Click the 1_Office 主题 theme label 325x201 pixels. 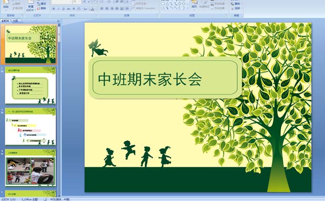30,199
